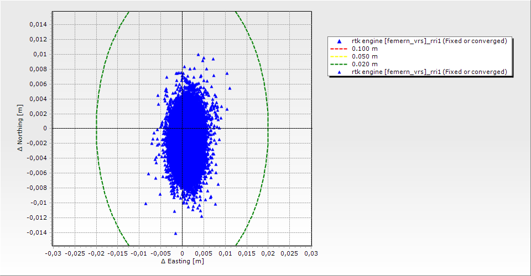
Task: Click the -0,03 tick label on the easting axis
Action: [x=53, y=253]
